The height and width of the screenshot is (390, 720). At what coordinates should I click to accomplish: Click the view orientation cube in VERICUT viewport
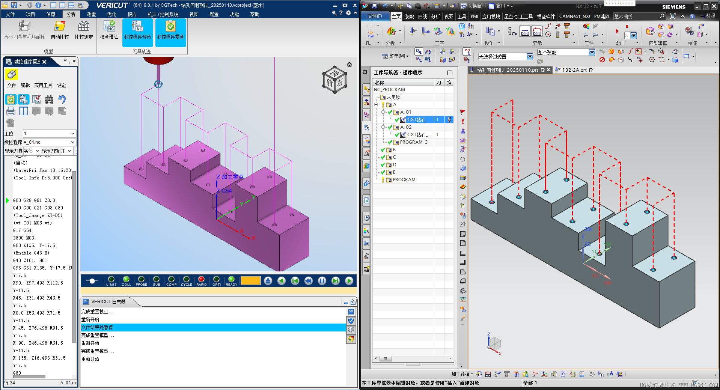click(x=334, y=80)
